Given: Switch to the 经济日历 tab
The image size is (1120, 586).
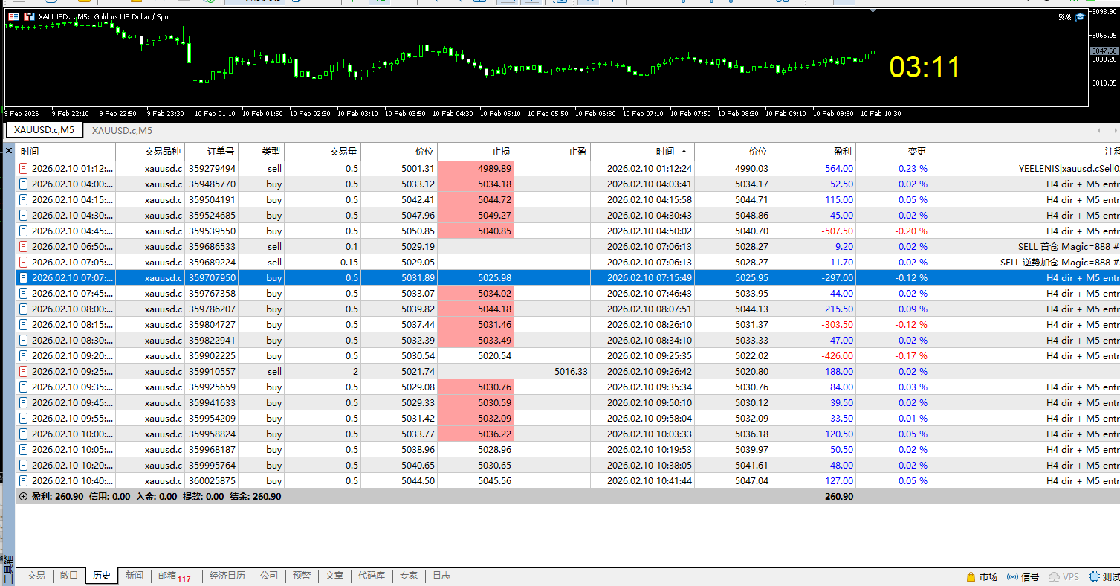Looking at the screenshot, I should [227, 576].
